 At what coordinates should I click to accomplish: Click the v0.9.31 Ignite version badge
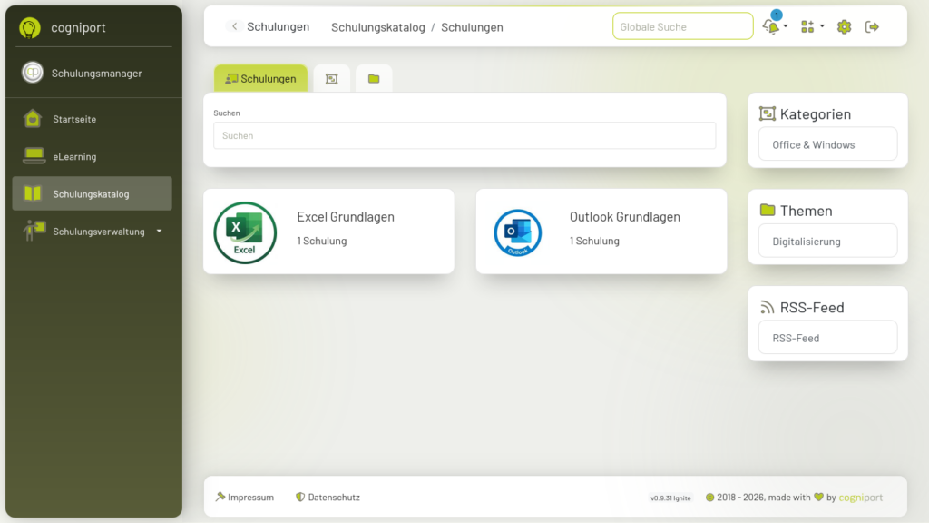(x=670, y=498)
